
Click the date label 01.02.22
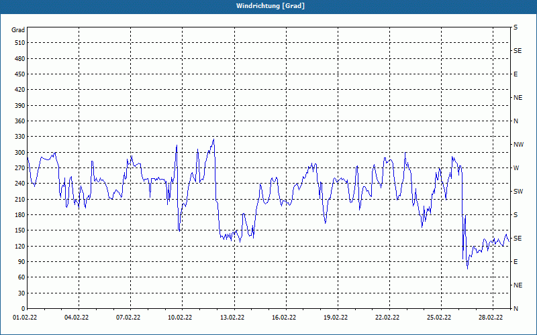(x=25, y=318)
